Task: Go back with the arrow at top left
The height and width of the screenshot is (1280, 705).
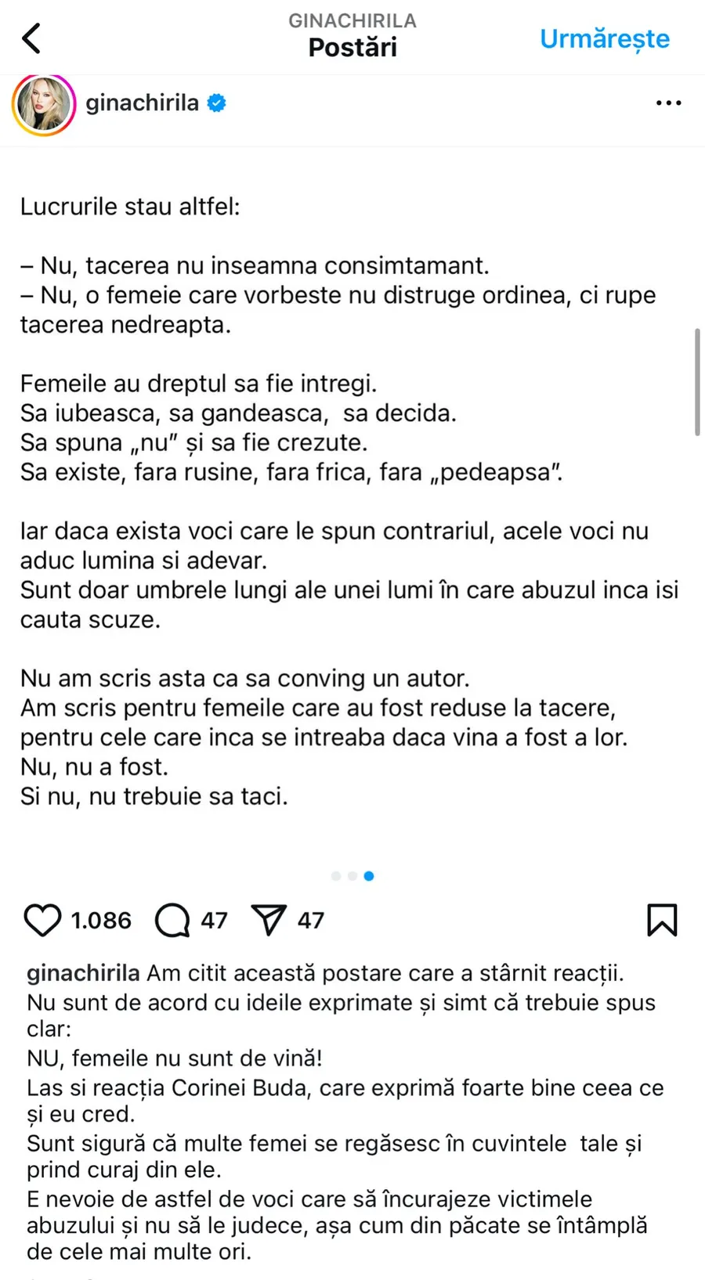Action: tap(31, 38)
